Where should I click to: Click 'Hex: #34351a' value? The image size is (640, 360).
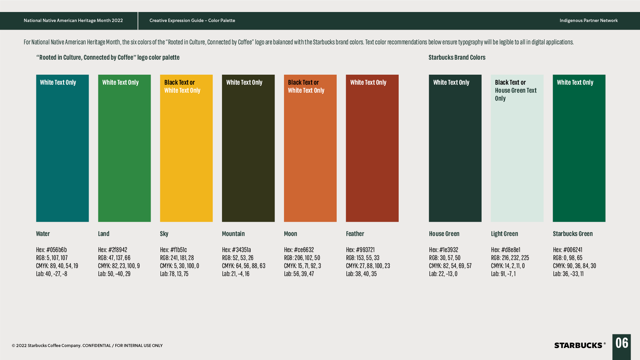pyautogui.click(x=236, y=250)
